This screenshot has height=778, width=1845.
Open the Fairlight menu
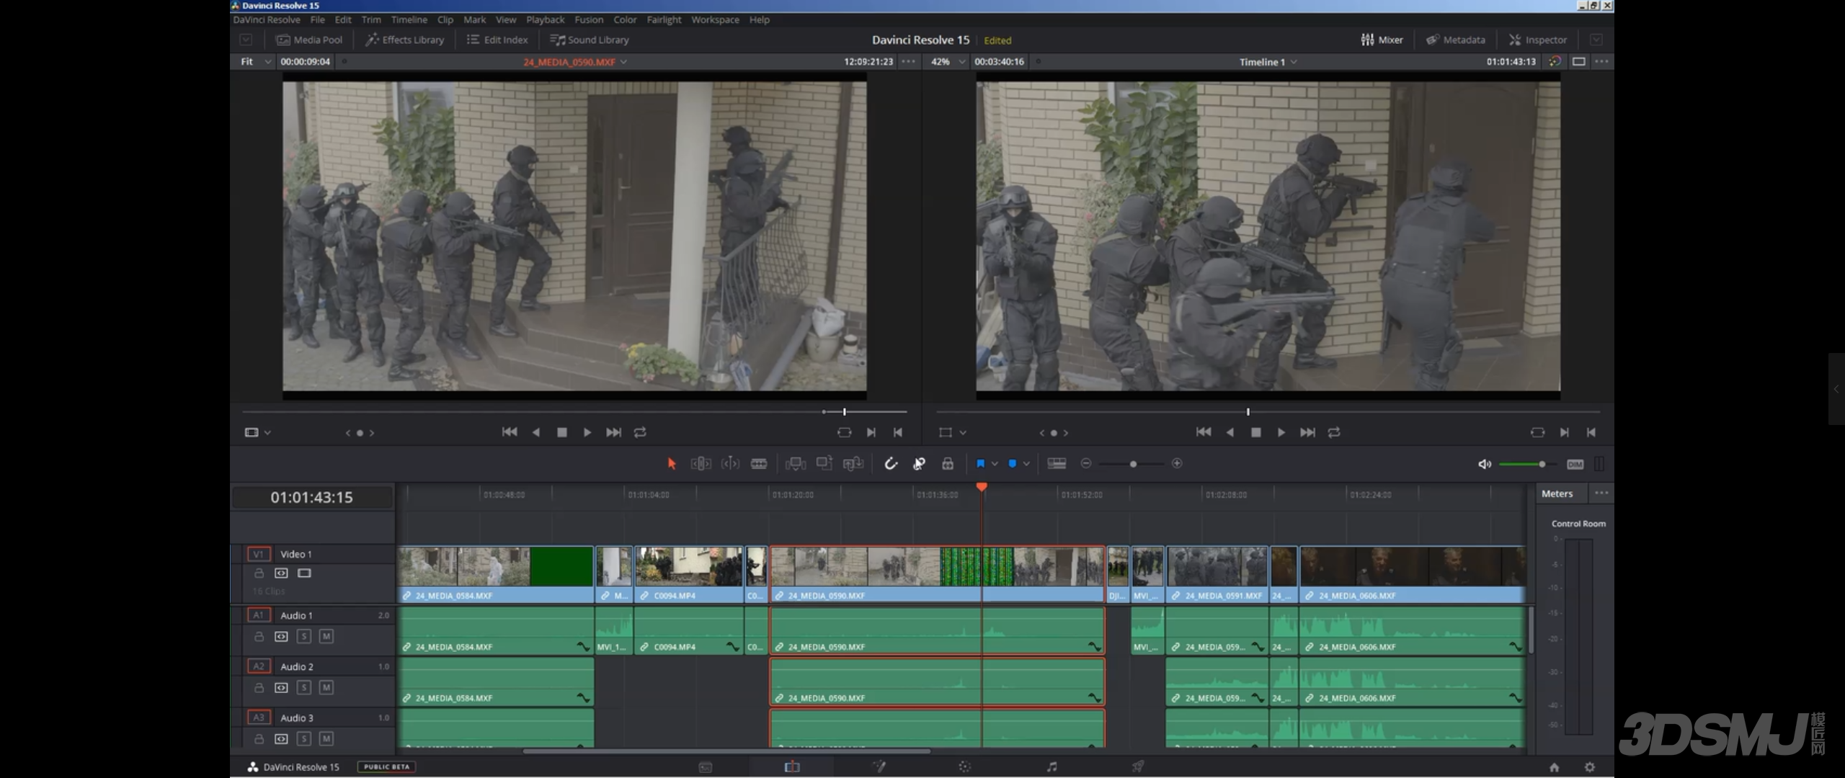point(664,19)
